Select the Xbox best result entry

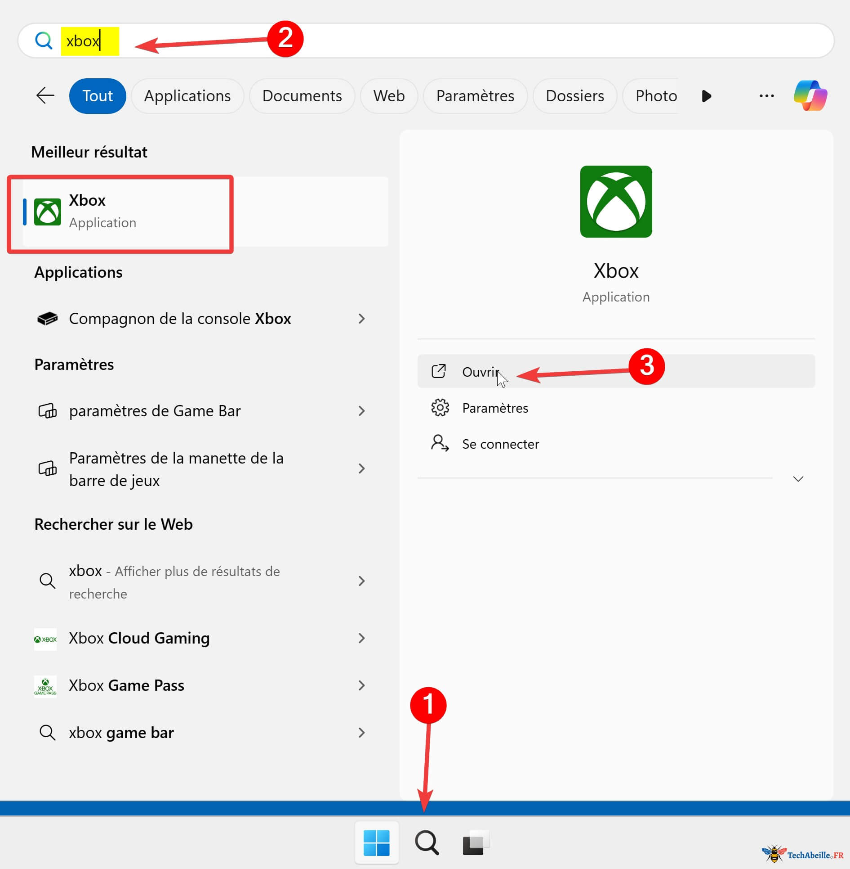(205, 212)
